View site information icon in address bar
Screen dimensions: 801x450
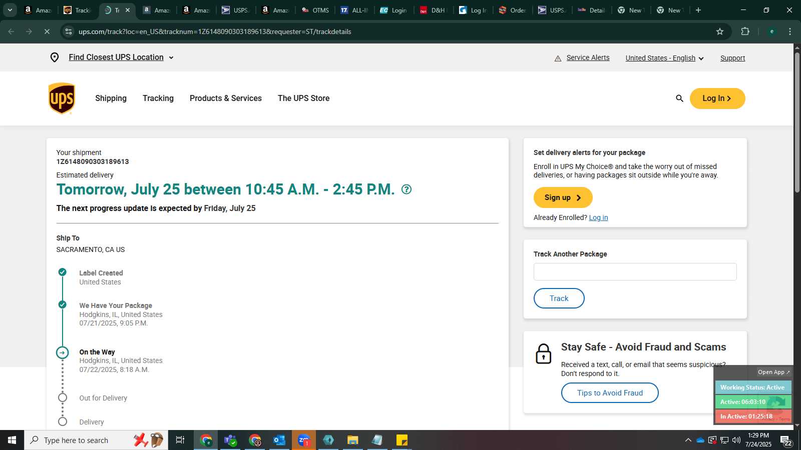coord(69,31)
